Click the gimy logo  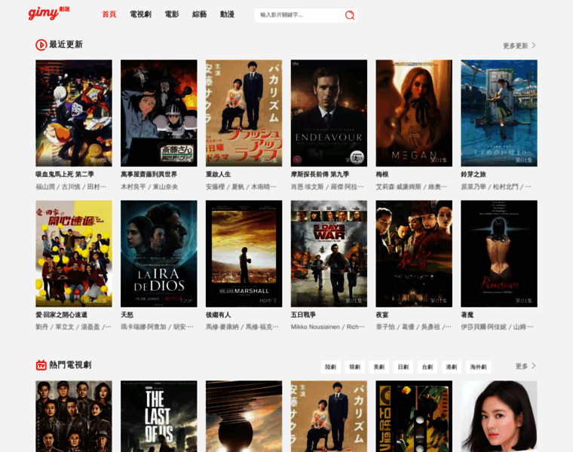[x=48, y=13]
